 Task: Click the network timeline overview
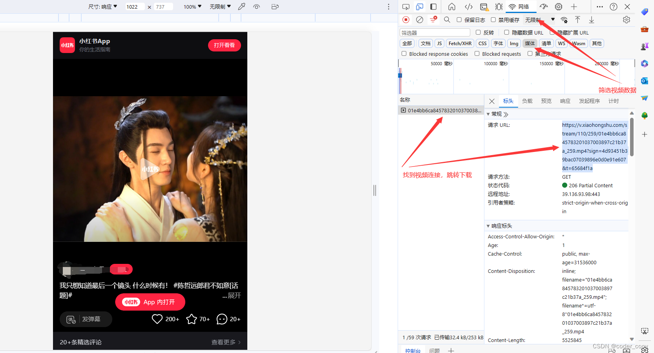coord(516,77)
